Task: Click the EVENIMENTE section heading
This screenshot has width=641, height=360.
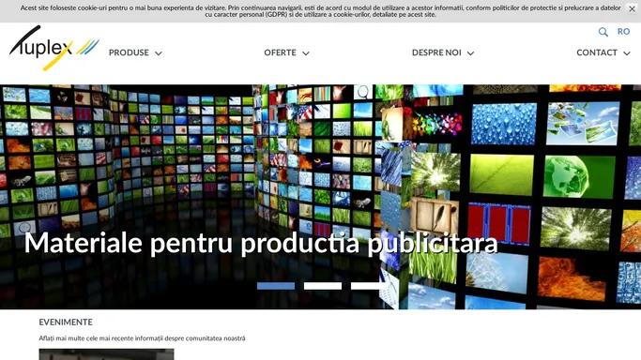Action: 66,322
